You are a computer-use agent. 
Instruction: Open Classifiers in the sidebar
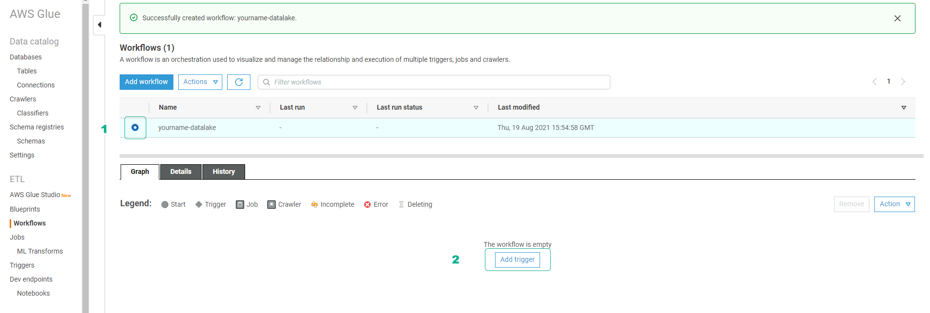(32, 113)
